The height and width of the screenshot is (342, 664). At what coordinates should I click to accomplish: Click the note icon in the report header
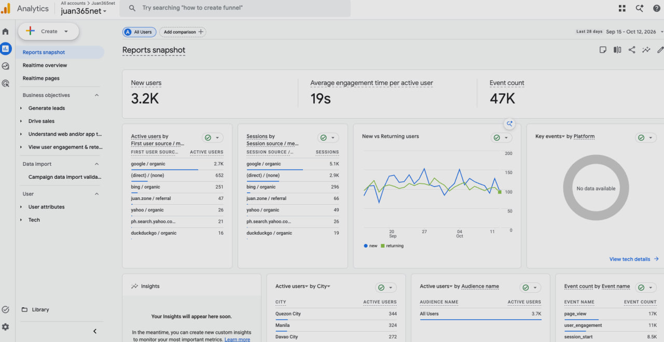point(603,50)
